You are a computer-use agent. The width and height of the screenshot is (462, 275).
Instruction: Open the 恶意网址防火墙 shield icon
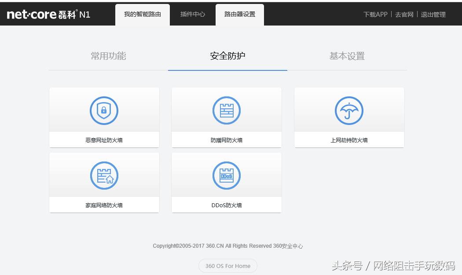104,110
